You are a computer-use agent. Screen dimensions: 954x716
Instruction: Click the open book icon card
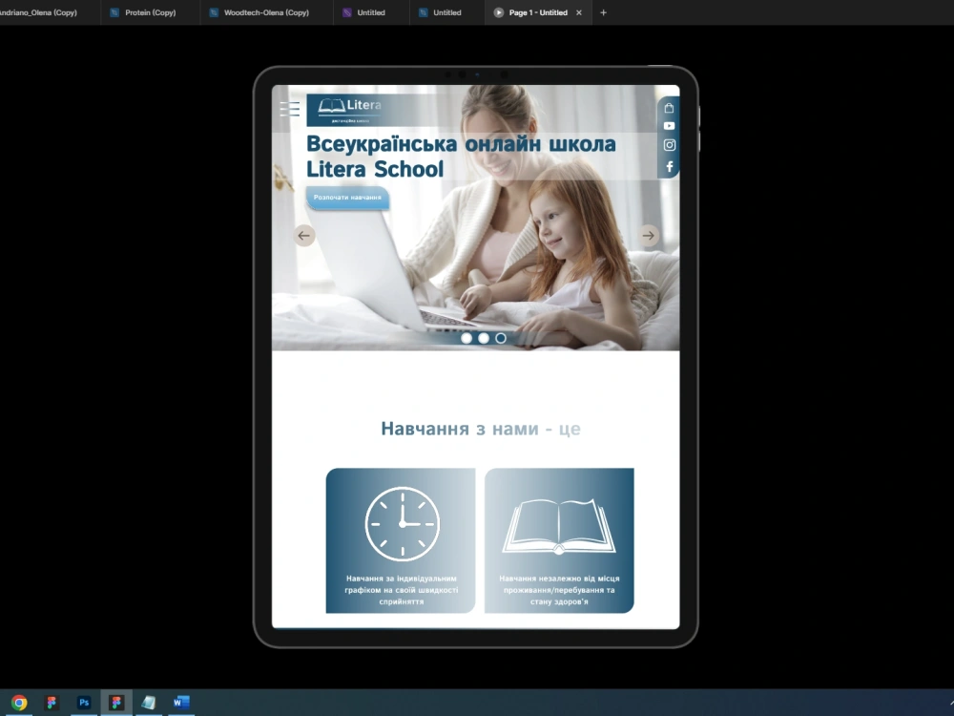pyautogui.click(x=559, y=540)
